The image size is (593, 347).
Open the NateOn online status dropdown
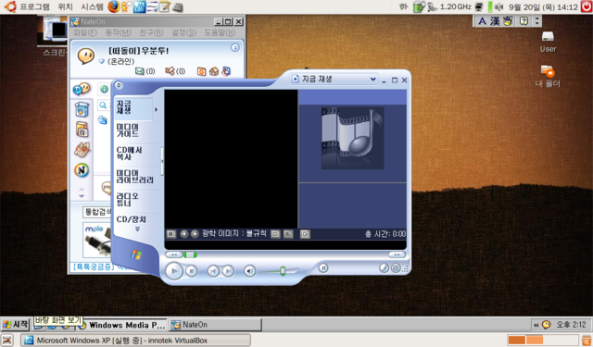pos(101,61)
